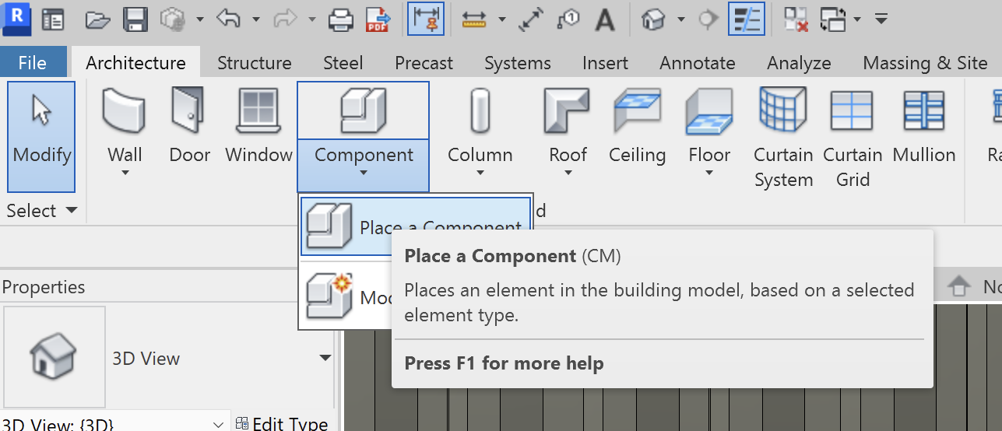Viewport: 1002px width, 431px height.
Task: Toggle the pinned dimension icon in the toolbar
Action: point(426,19)
